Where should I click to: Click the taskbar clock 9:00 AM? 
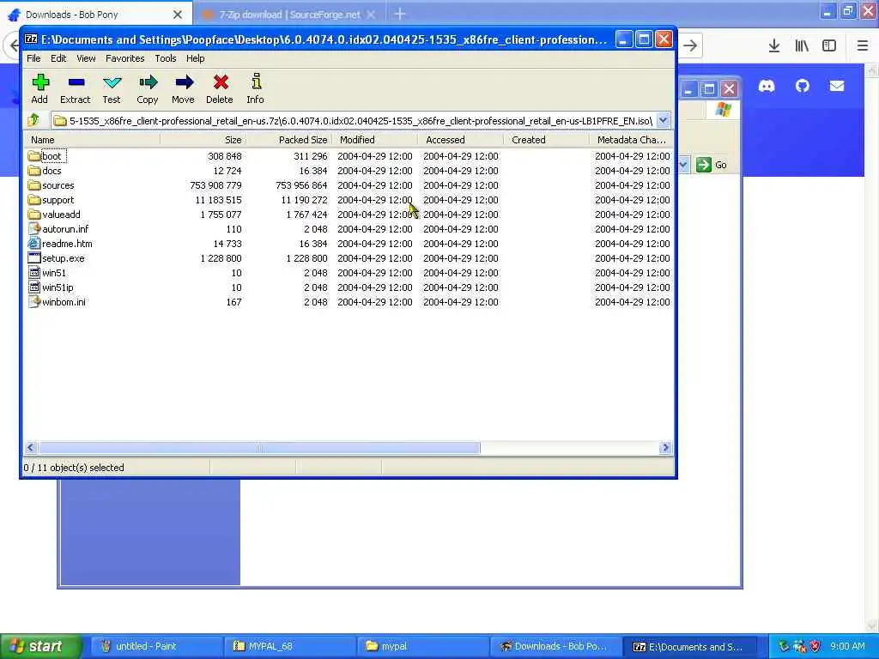coord(847,646)
